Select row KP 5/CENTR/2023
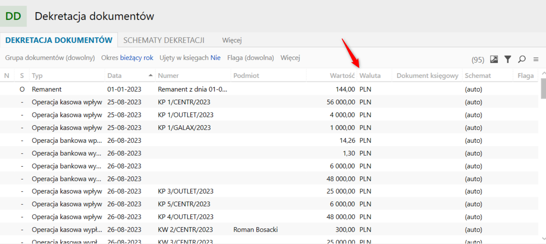Screen dimensions: 546x244 [x=269, y=204]
